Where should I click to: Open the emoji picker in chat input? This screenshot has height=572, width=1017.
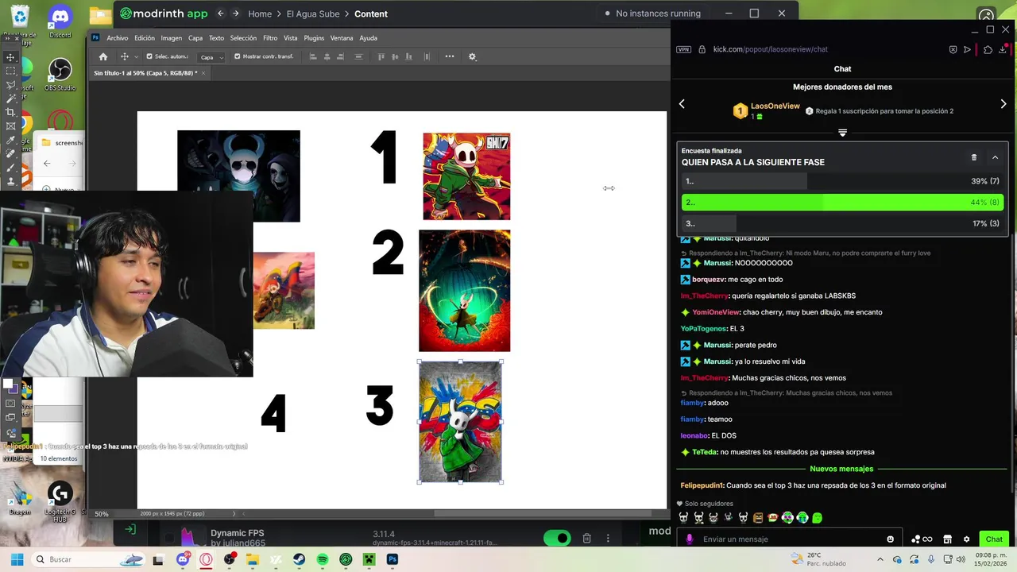tap(890, 539)
